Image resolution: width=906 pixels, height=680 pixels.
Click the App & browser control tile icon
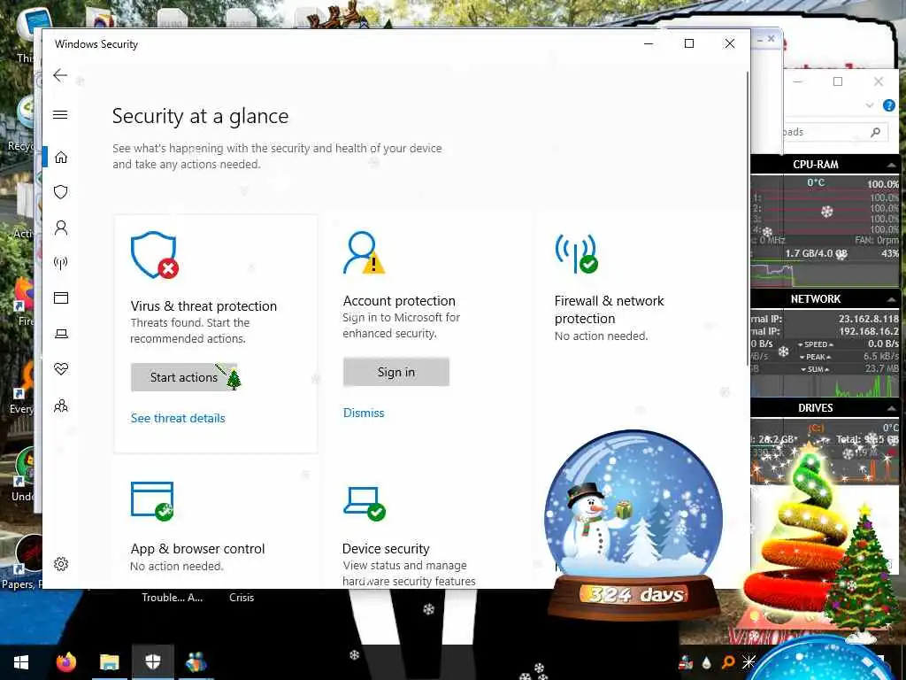coord(152,501)
